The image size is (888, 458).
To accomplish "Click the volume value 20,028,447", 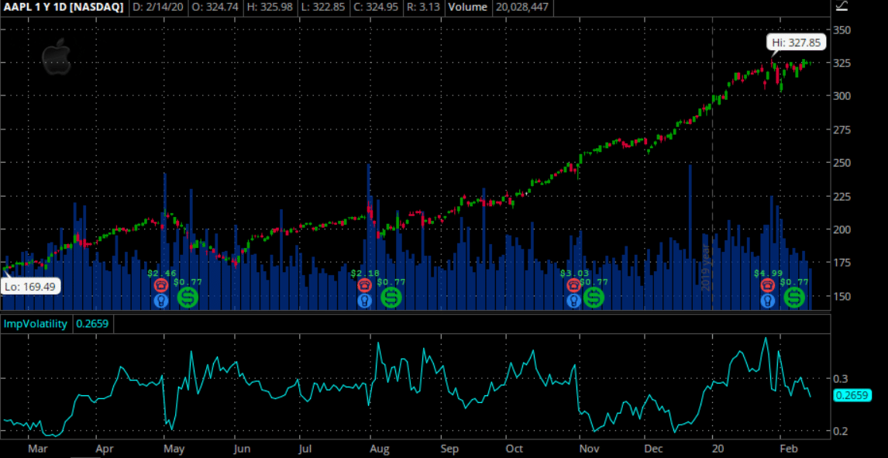I will tap(523, 7).
